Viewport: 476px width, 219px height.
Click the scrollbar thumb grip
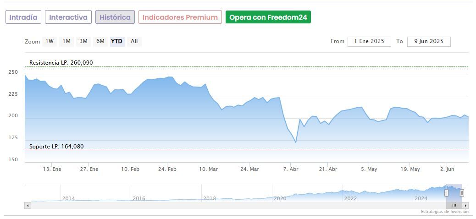[x=454, y=205]
